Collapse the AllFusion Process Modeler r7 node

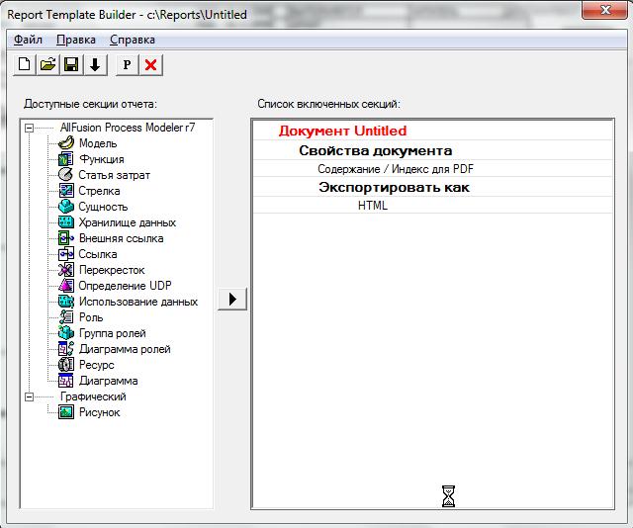(x=29, y=128)
